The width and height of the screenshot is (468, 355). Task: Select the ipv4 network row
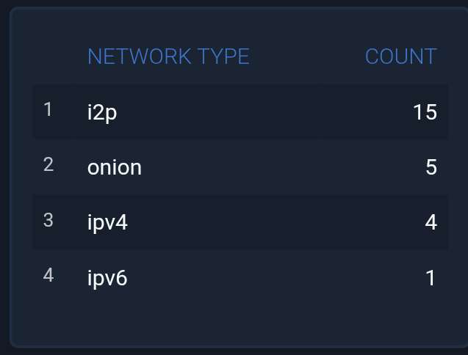click(240, 222)
